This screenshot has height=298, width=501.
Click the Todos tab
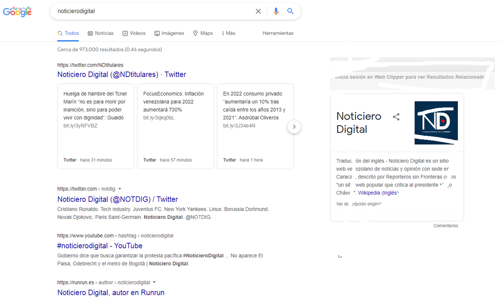click(x=68, y=33)
